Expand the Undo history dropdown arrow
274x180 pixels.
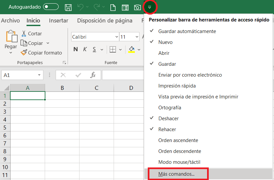point(87,7)
